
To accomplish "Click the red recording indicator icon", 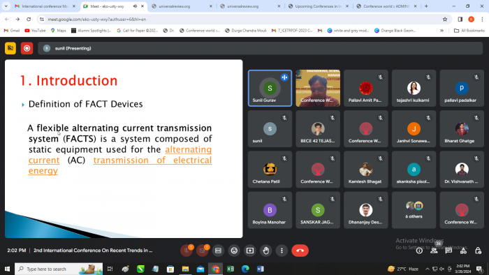I will coord(27,48).
